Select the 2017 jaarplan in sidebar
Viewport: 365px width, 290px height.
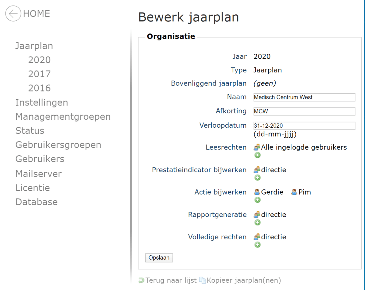pyautogui.click(x=39, y=74)
